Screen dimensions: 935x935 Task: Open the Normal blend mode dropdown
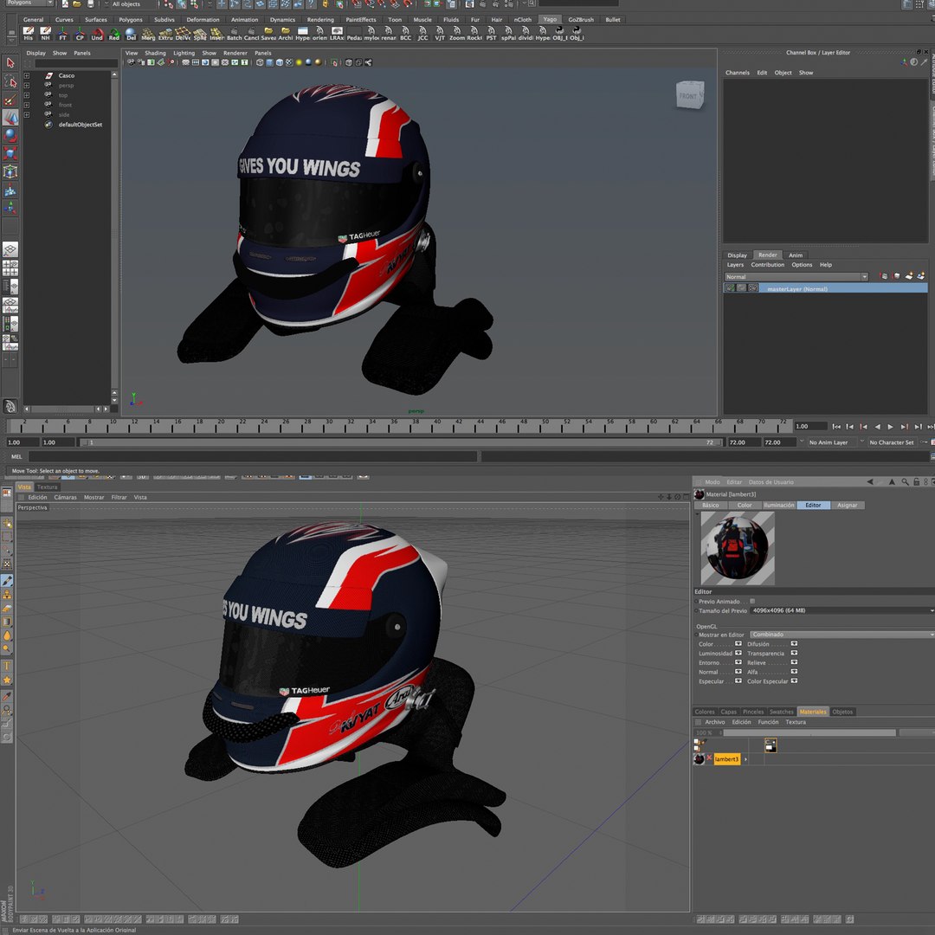tap(796, 277)
